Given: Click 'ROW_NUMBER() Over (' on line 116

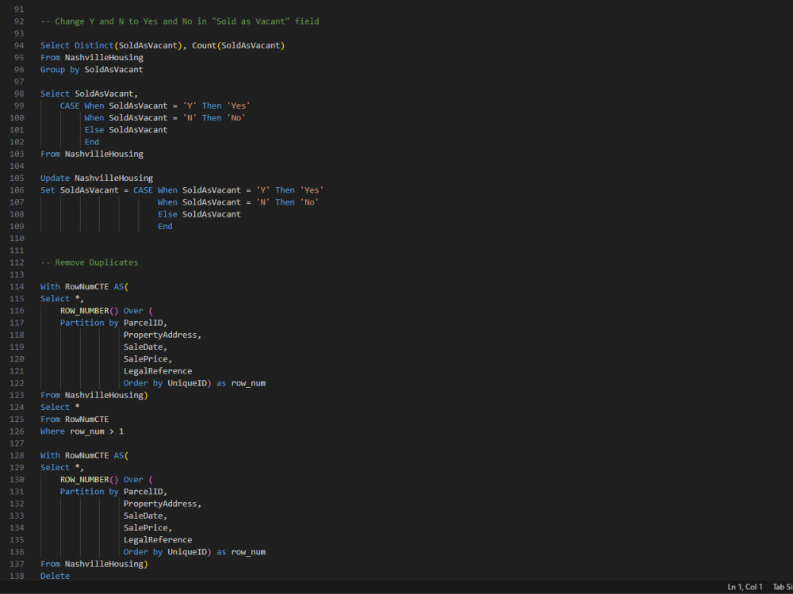Looking at the screenshot, I should (x=106, y=311).
